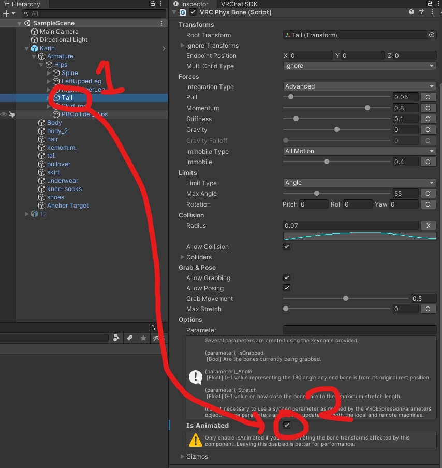The height and width of the screenshot is (468, 442).
Task: Select the Anchor Target object
Action: click(68, 206)
